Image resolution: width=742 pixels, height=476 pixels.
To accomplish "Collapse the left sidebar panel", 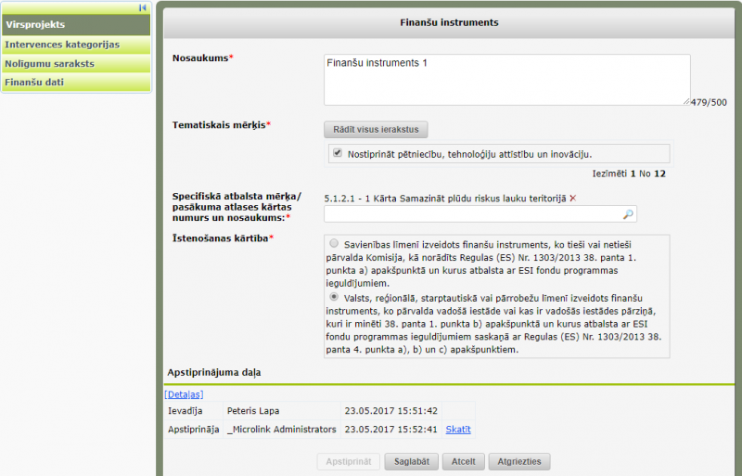I will coord(142,7).
